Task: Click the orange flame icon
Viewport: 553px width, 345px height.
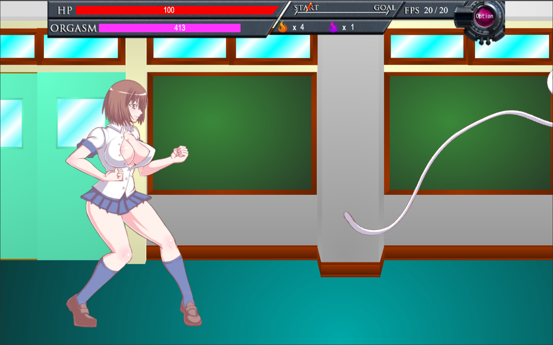Action: 283,27
